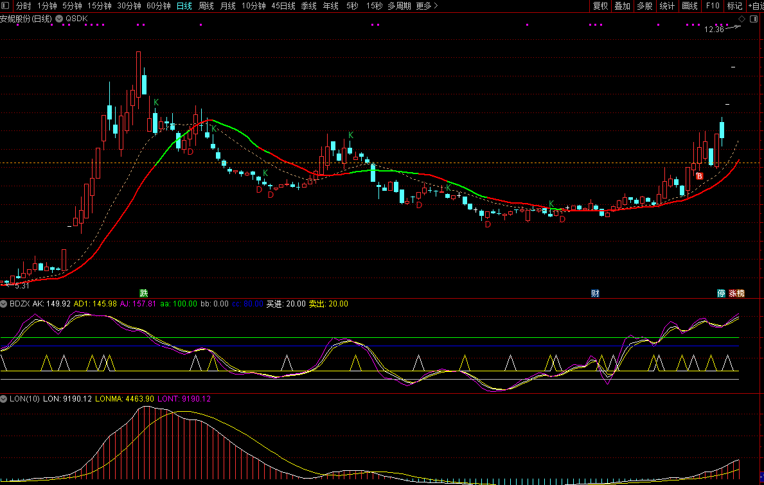
Task: Select the 60分钟 period tab
Action: tap(159, 6)
